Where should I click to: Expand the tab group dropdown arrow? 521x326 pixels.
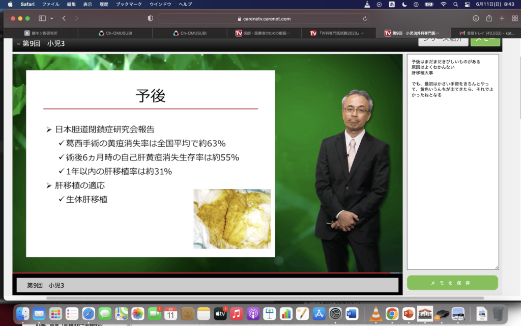(51, 18)
